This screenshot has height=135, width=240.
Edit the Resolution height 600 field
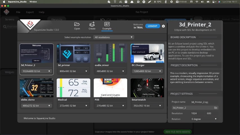(212, 113)
